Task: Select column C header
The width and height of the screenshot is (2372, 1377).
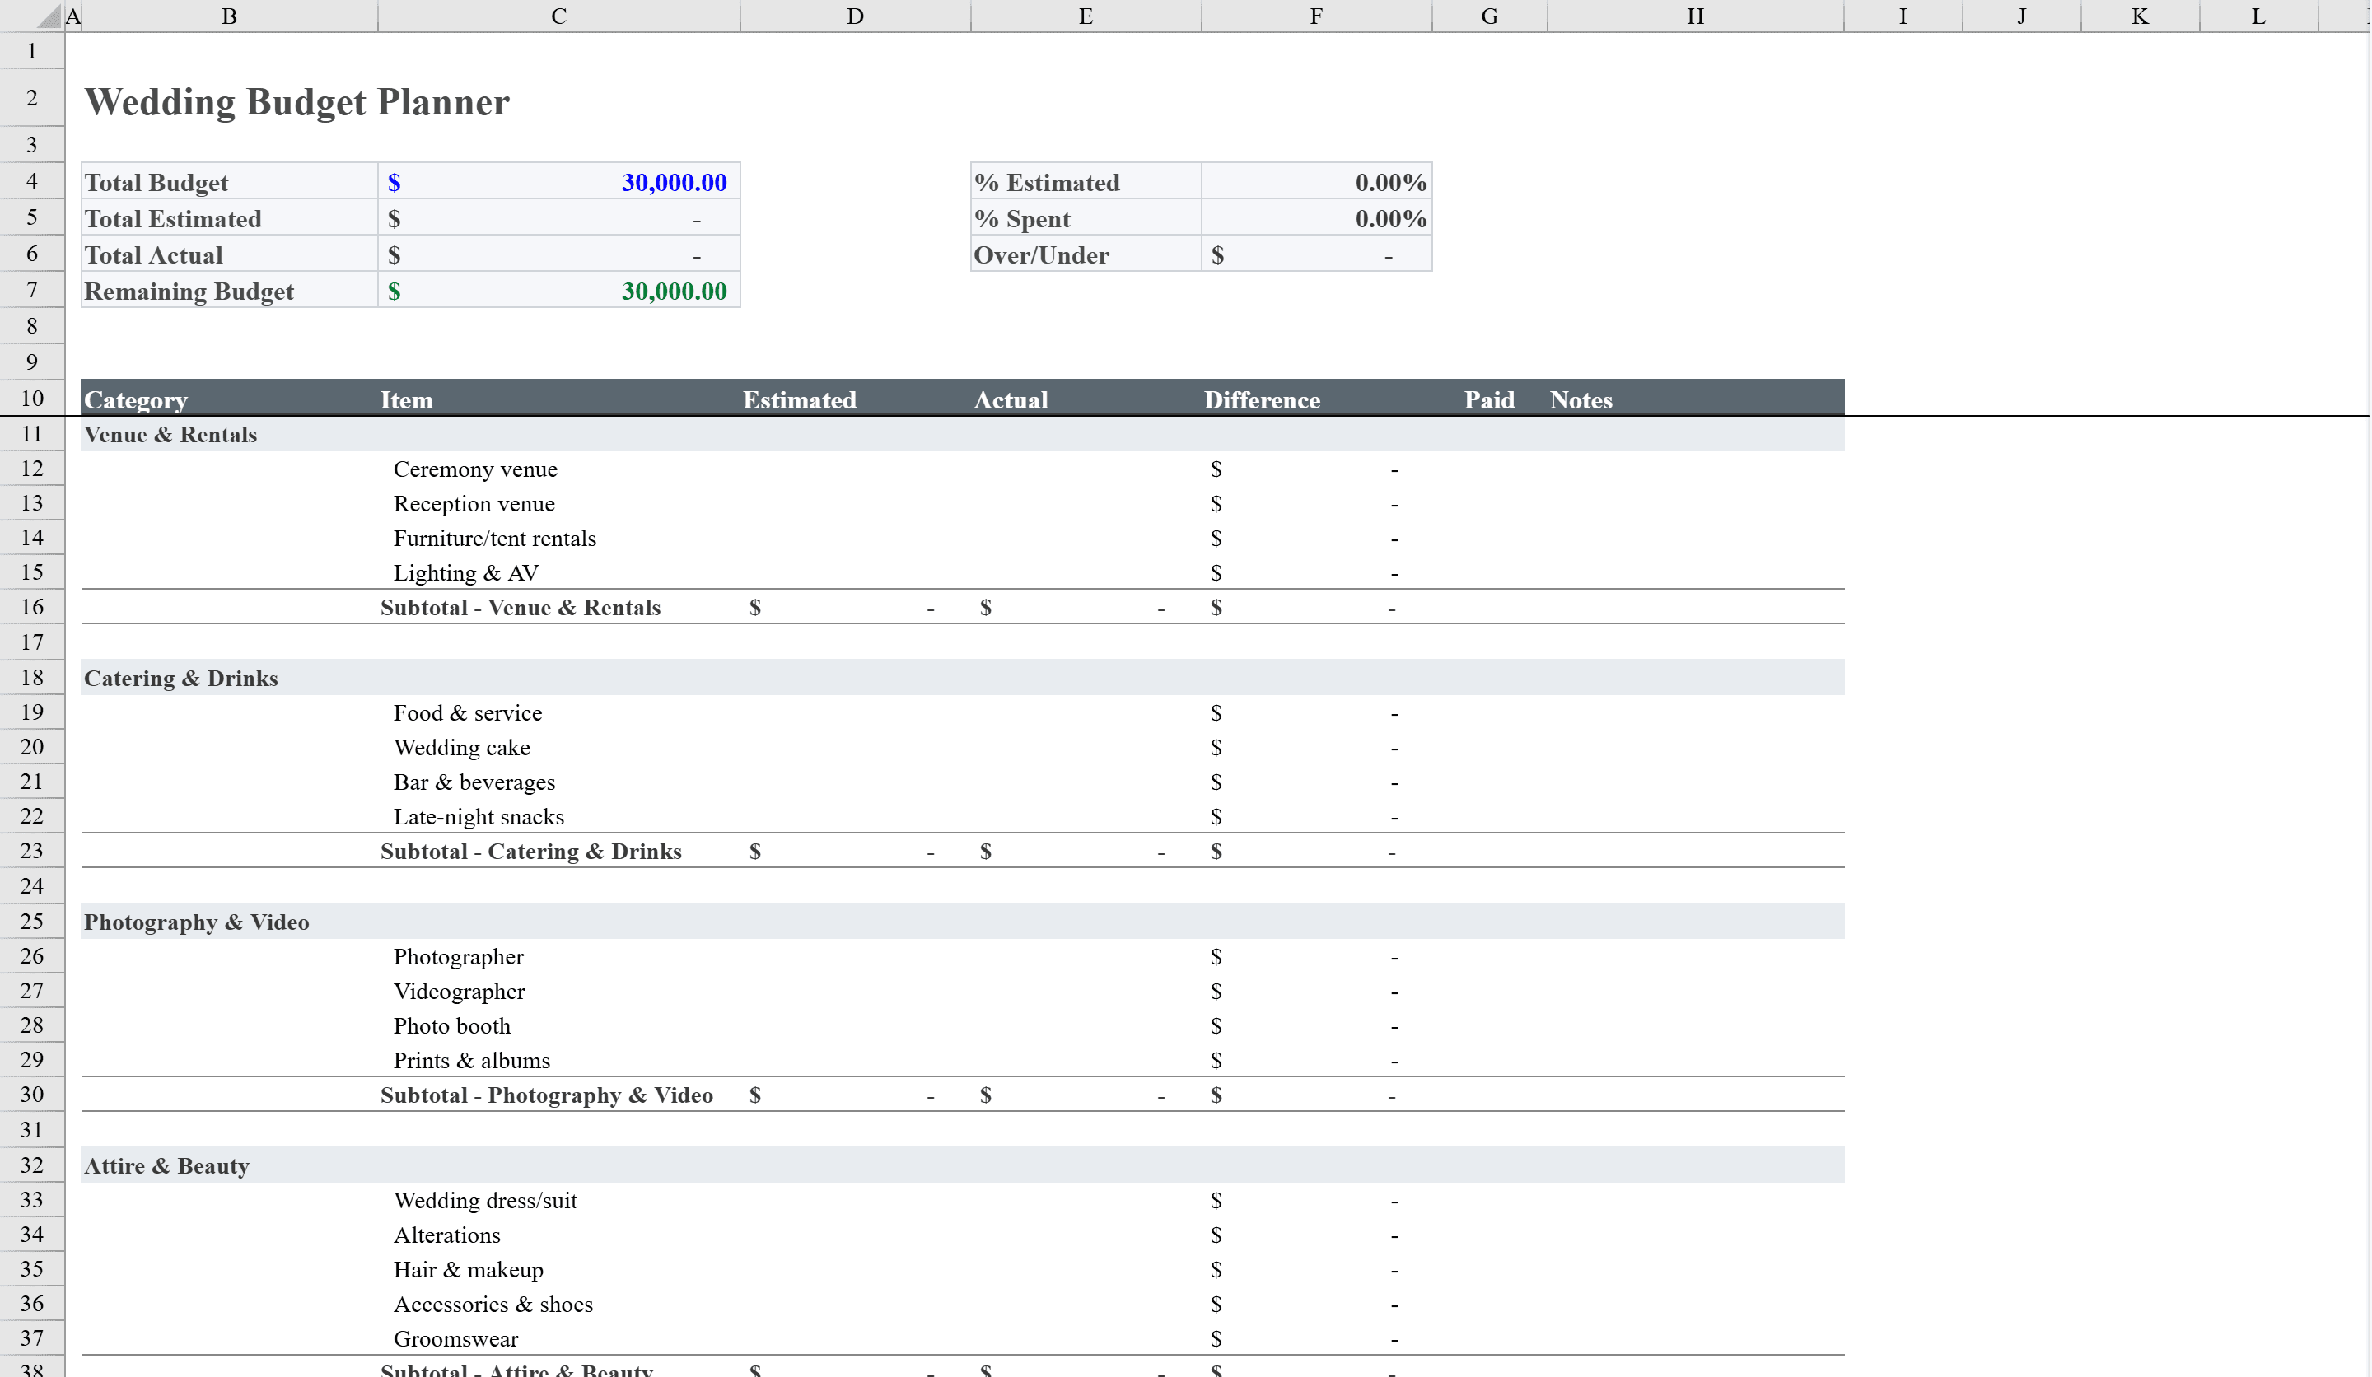Action: (559, 15)
